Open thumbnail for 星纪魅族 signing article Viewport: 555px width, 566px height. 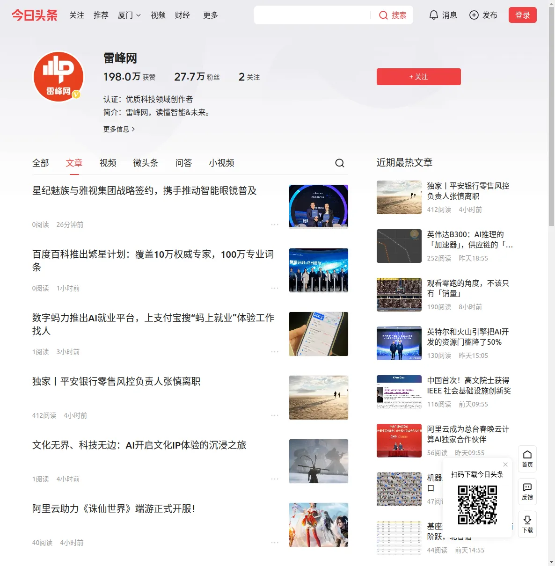click(x=319, y=207)
